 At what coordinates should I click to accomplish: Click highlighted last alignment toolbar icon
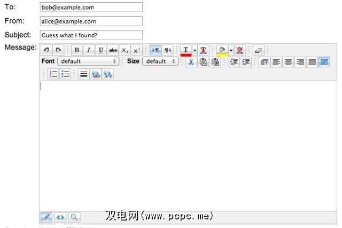pos(324,62)
